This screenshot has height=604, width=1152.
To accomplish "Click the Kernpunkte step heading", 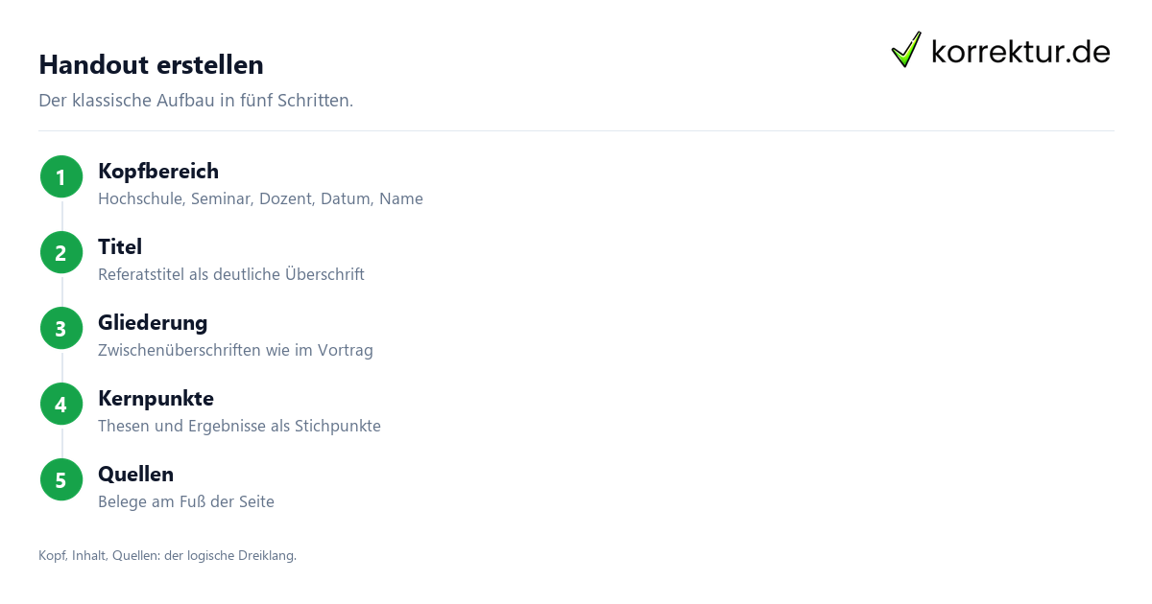I will coord(156,399).
